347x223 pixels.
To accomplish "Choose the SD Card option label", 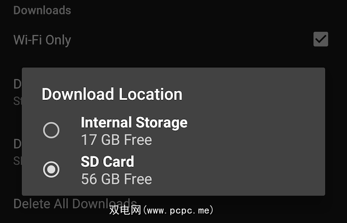I will click(x=107, y=161).
